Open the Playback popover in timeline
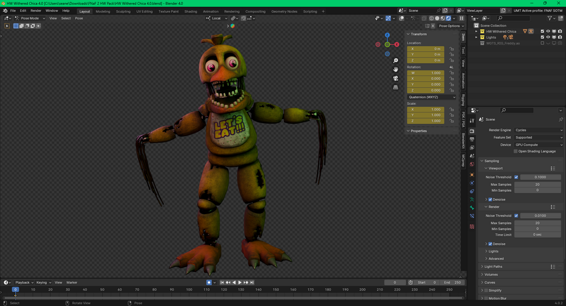 pos(24,282)
